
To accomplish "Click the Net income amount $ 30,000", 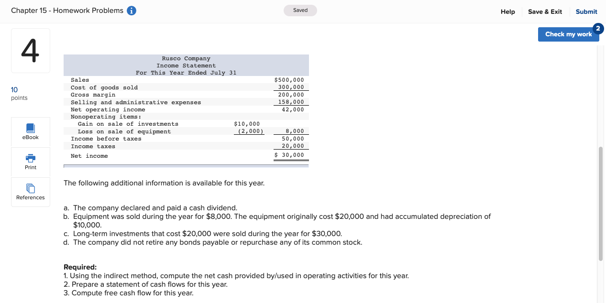I will tap(289, 155).
